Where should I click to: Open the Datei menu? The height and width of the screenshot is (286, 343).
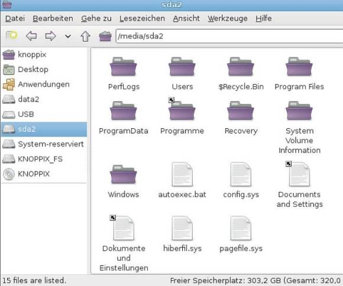click(x=15, y=18)
